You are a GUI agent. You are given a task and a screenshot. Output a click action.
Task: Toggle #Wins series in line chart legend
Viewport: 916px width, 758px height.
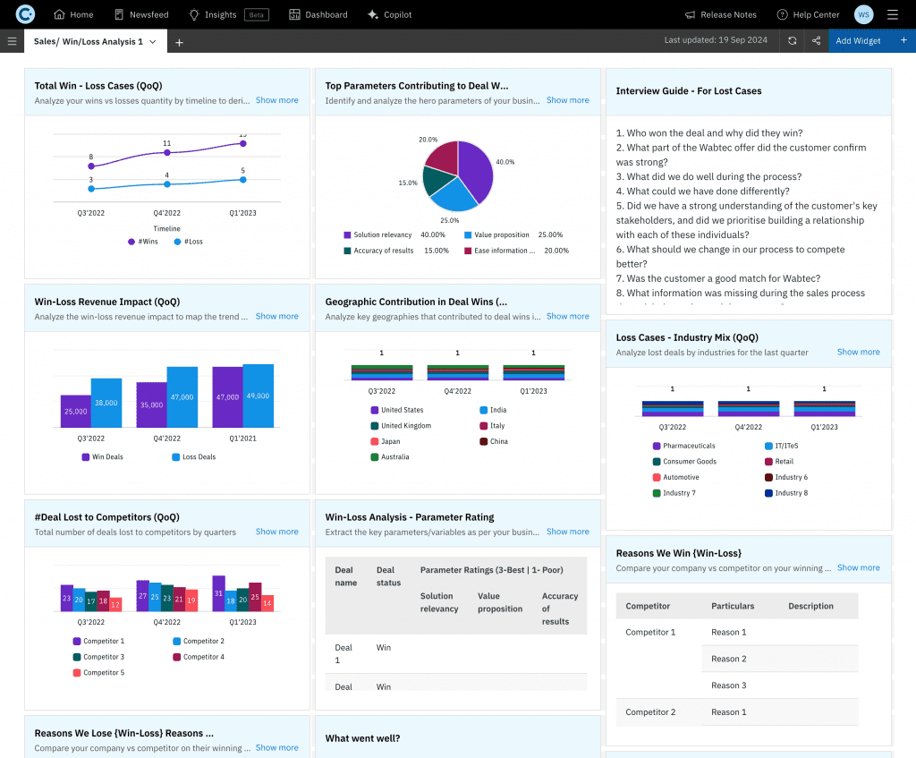143,242
